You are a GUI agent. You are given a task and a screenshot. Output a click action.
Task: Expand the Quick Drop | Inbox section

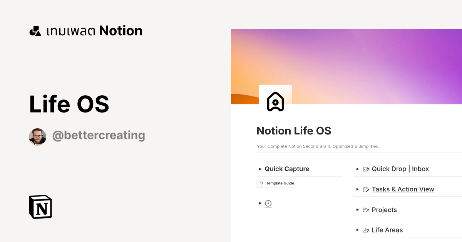coord(358,169)
